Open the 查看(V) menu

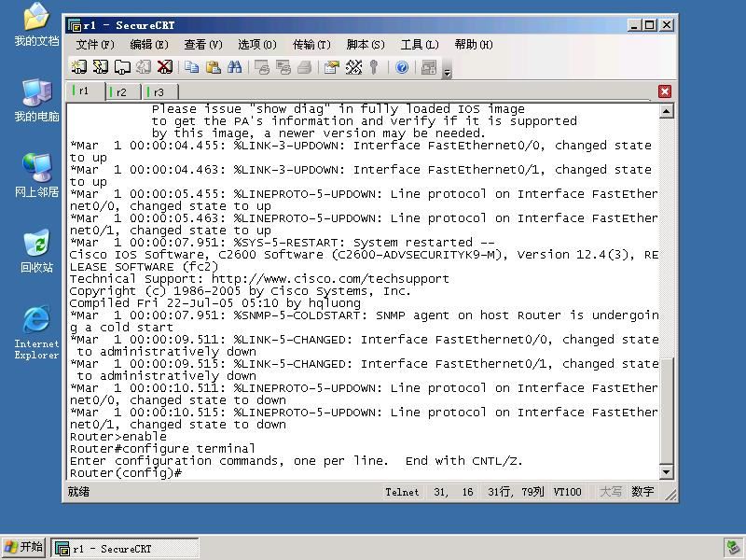[x=203, y=45]
